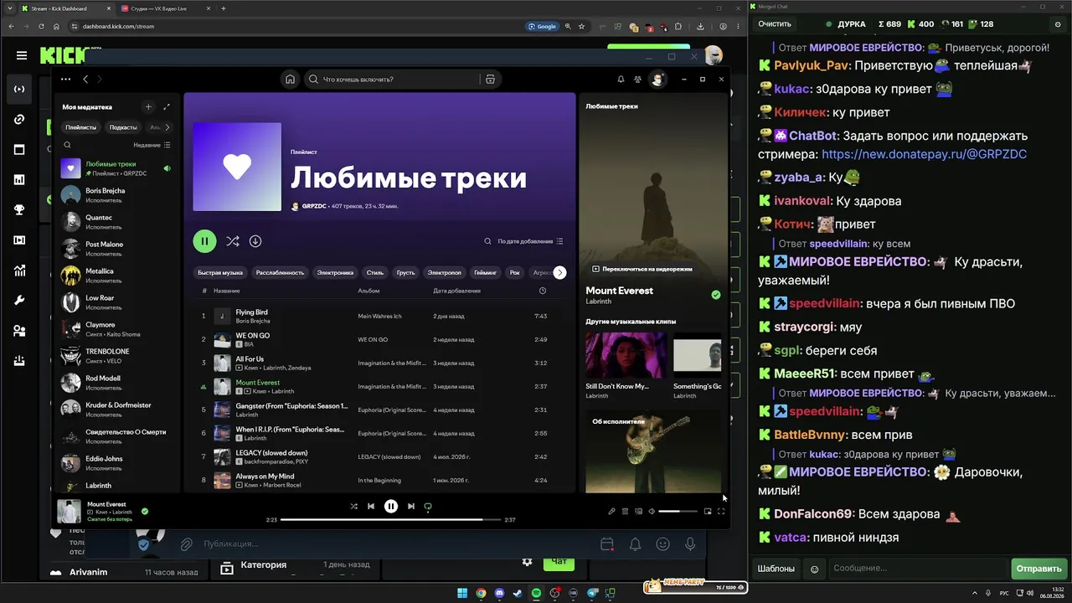The width and height of the screenshot is (1072, 603).
Task: Show more genre filter chips with the arrow
Action: pyautogui.click(x=559, y=272)
